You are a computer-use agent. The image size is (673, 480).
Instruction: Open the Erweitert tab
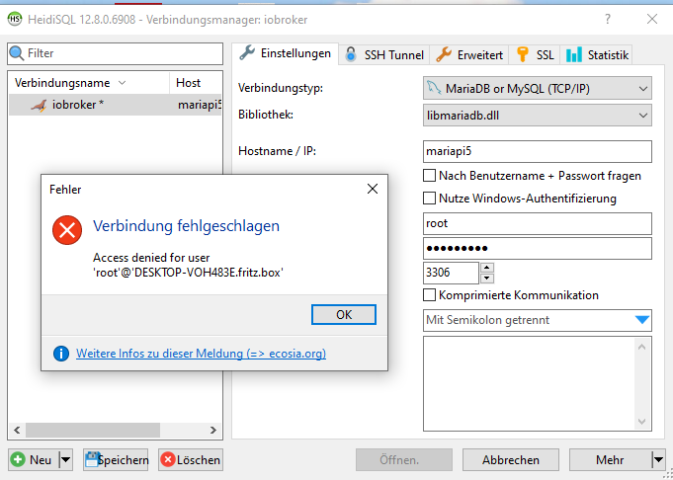tap(469, 55)
